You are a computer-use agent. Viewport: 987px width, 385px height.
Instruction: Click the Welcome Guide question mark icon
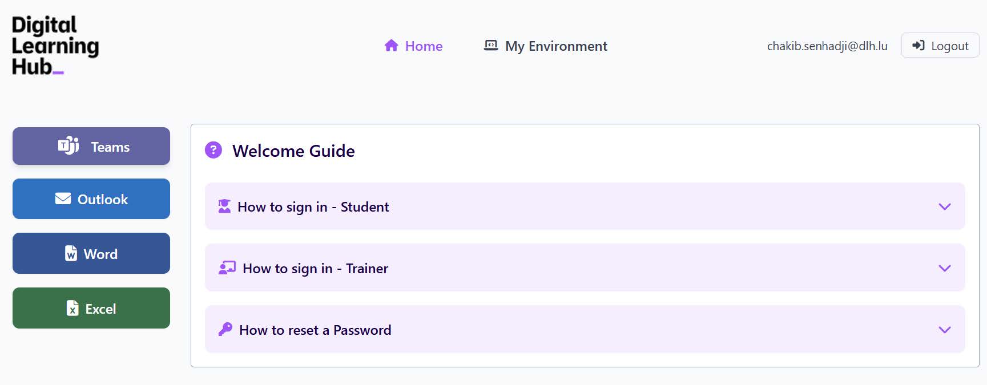pos(213,150)
